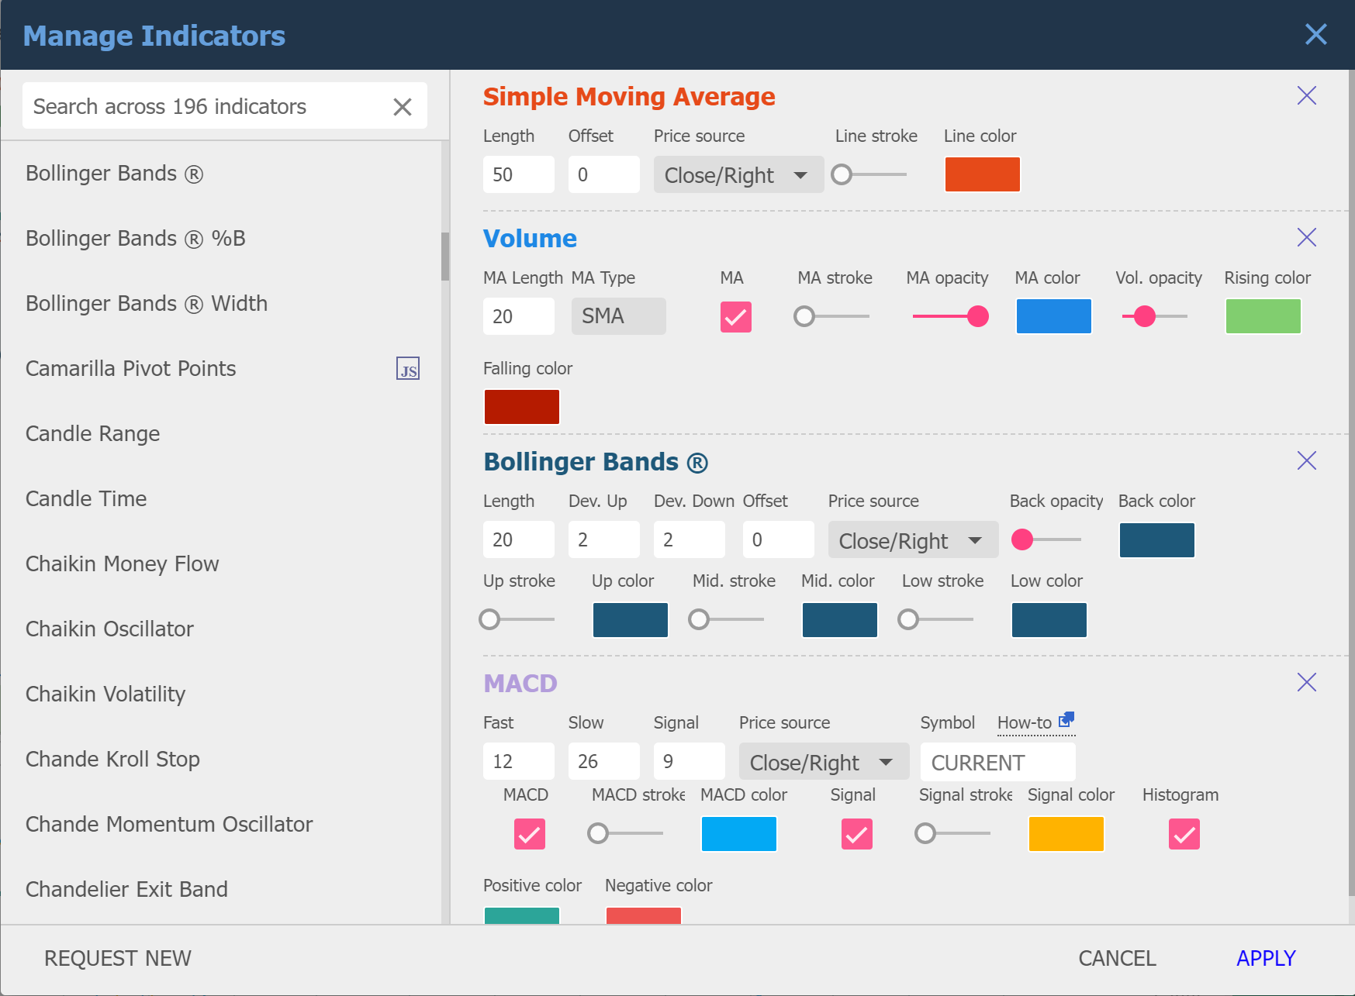
Task: Open MACD Price source dropdown
Action: (x=824, y=762)
